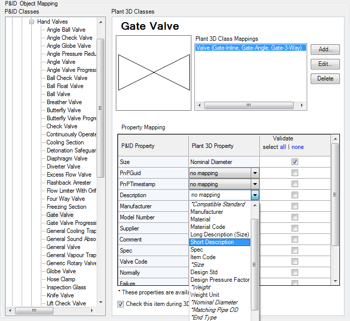
Task: Select Diaphragm Valve tree item
Action: click(x=67, y=158)
